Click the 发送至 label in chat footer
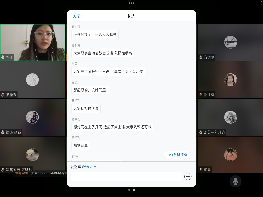 coord(76,167)
